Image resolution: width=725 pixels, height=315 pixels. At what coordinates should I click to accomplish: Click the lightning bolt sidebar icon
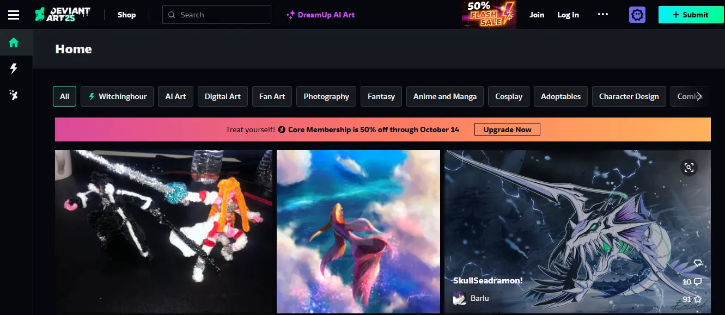(14, 69)
